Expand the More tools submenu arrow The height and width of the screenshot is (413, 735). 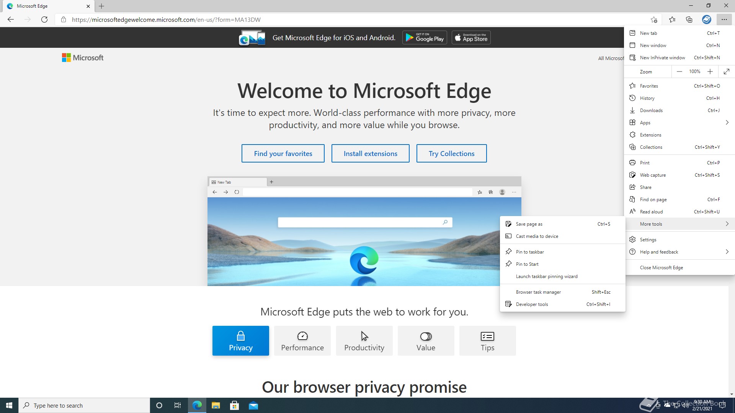pyautogui.click(x=727, y=224)
